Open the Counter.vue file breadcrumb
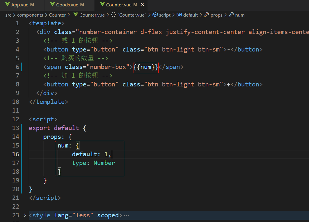 pos(92,15)
